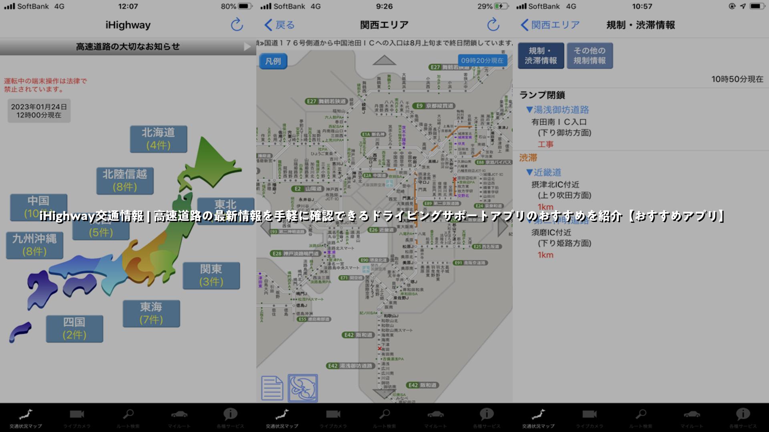Open the 九州沖縄 (8件) region
This screenshot has height=432, width=769.
click(34, 245)
